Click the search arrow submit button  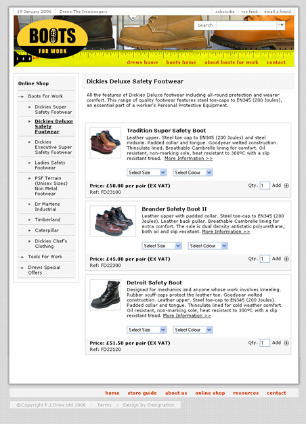click(281, 25)
